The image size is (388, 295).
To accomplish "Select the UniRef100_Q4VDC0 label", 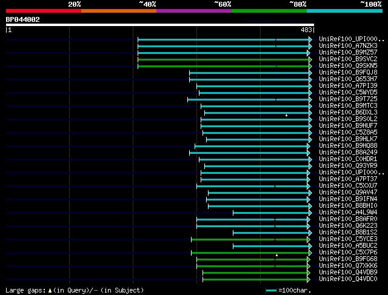I will pos(348,279).
